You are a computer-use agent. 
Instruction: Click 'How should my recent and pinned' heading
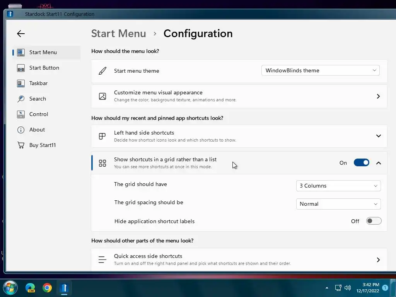pyautogui.click(x=157, y=118)
